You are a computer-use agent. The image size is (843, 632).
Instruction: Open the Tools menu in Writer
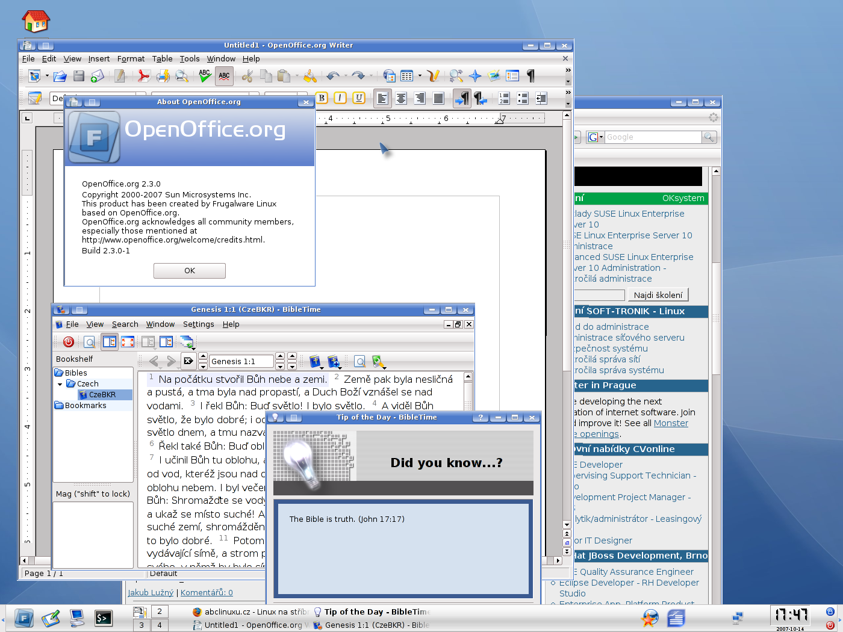coord(190,59)
